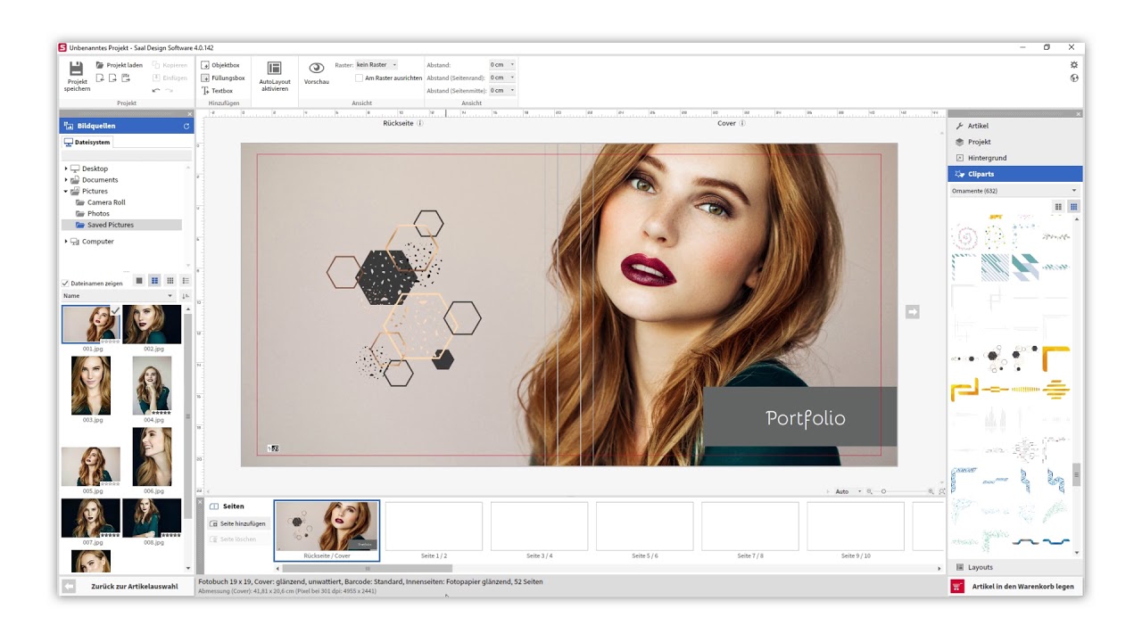1142x642 pixels.
Task: Switch to single large thumbnail view
Action: 139,281
